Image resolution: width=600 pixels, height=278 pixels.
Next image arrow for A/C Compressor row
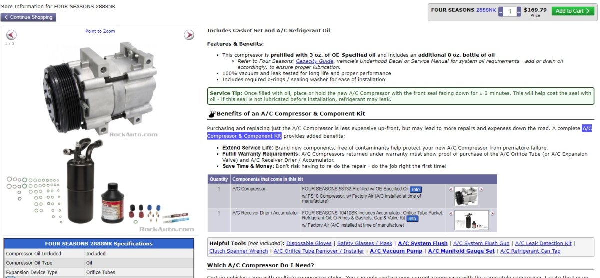pyautogui.click(x=482, y=189)
